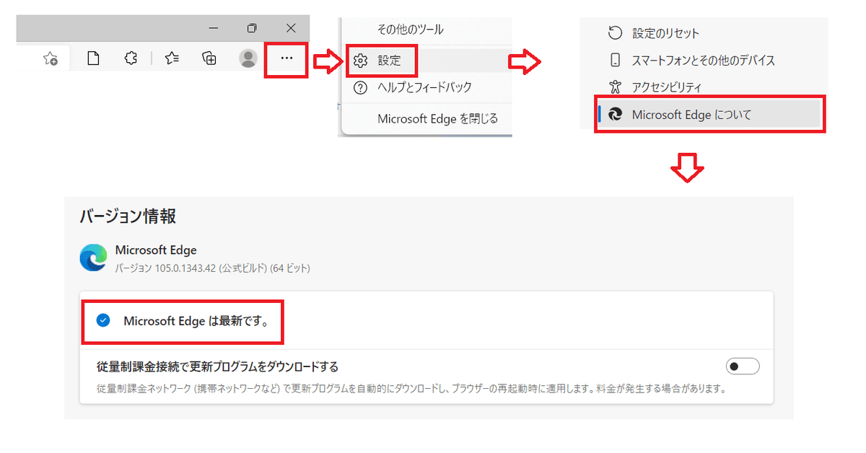Screen dimensions: 866x453
Task: Click the profile avatar icon
Action: coord(248,59)
